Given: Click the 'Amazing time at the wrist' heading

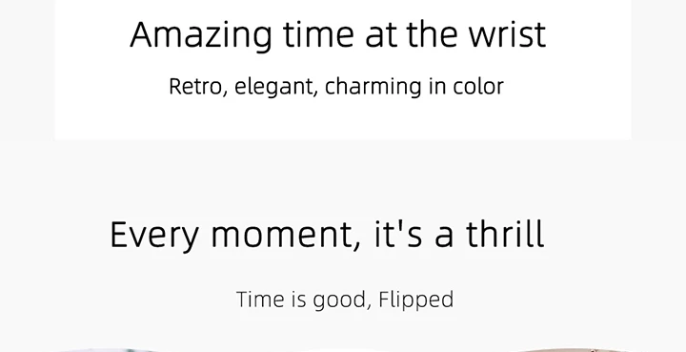Looking at the screenshot, I should tap(337, 35).
